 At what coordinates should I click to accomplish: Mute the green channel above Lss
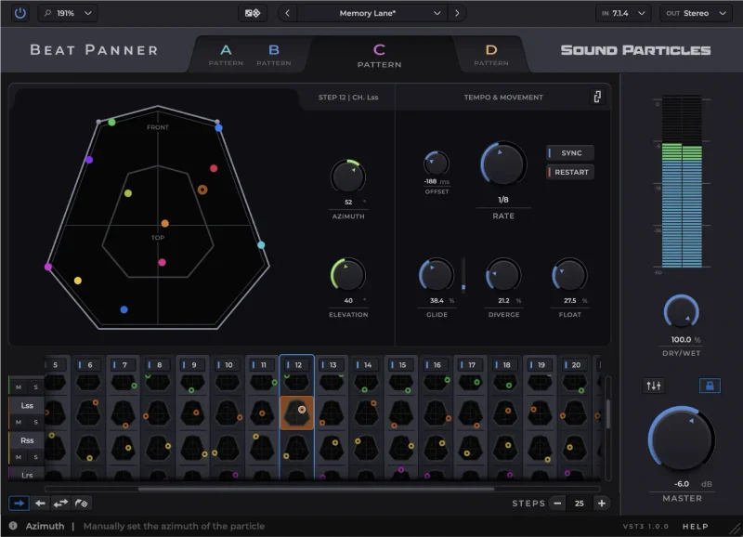[19, 386]
